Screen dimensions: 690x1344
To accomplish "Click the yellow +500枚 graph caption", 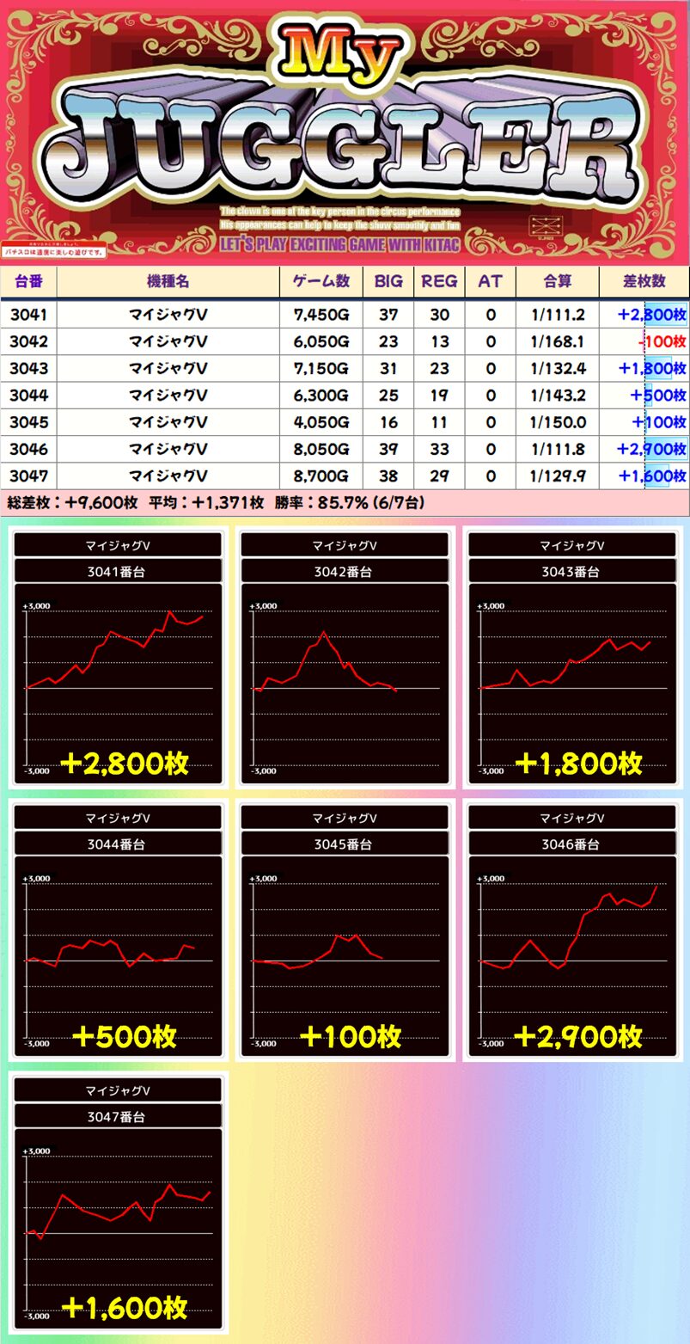I will tap(125, 1036).
